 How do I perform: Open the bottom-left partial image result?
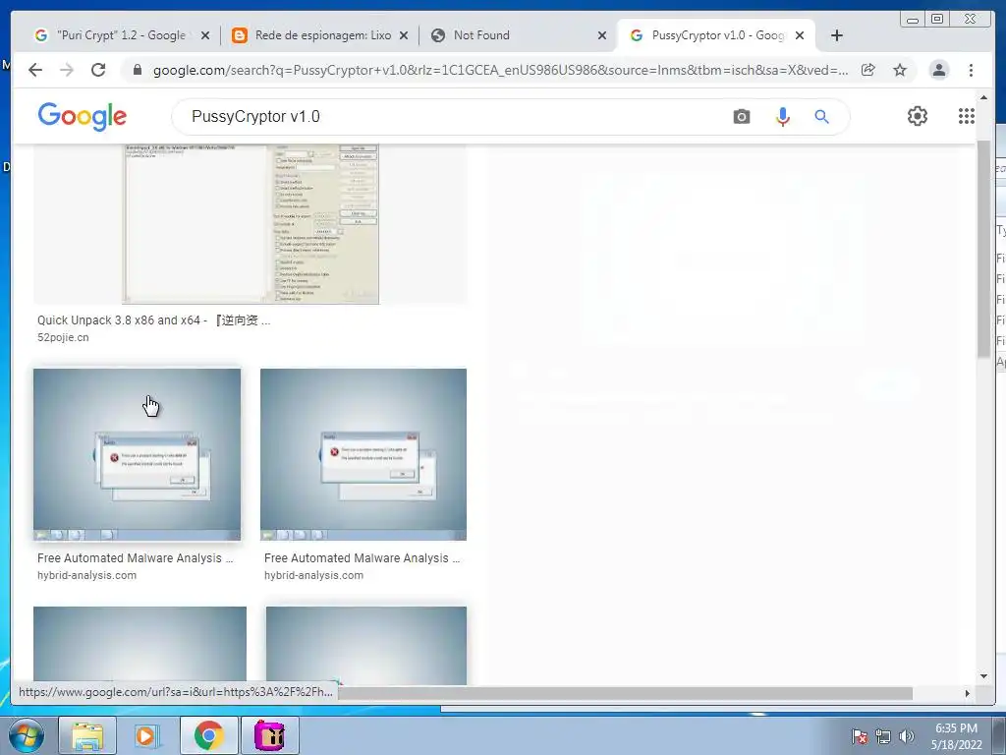point(140,643)
